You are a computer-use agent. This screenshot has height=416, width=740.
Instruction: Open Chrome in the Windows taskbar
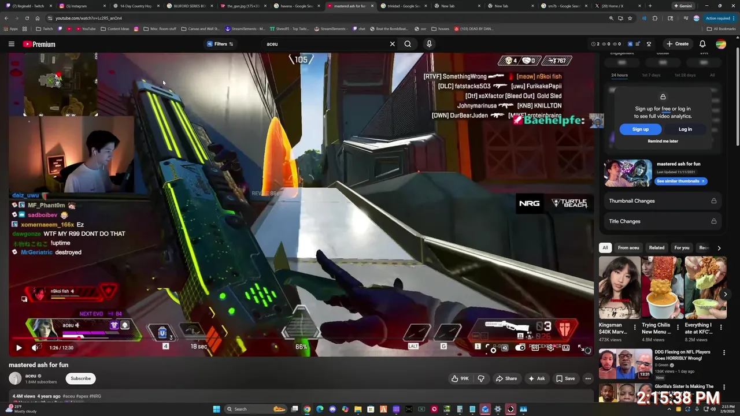[x=307, y=409]
